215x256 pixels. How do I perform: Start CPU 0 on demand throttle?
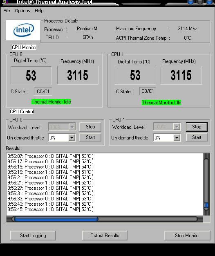pyautogui.click(x=90, y=137)
